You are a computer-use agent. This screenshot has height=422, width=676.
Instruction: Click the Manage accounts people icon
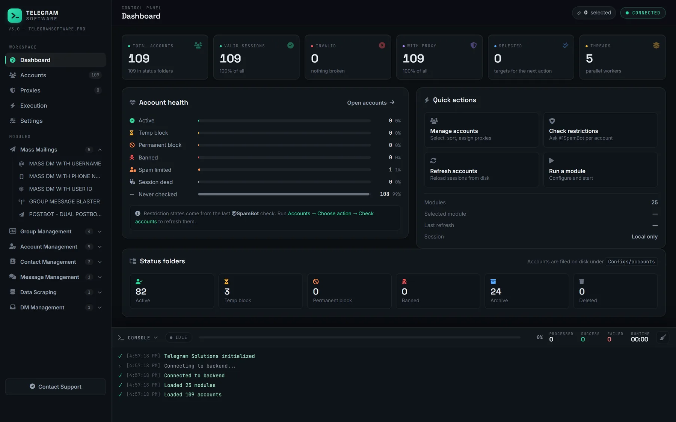pyautogui.click(x=434, y=121)
